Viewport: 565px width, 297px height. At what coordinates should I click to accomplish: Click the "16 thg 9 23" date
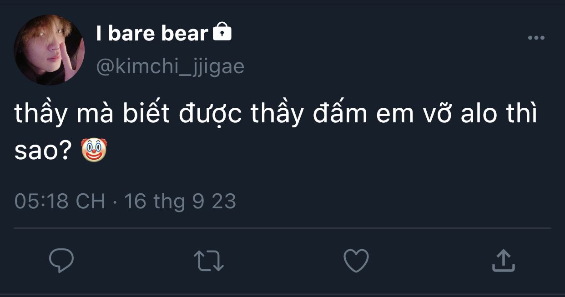(x=180, y=201)
